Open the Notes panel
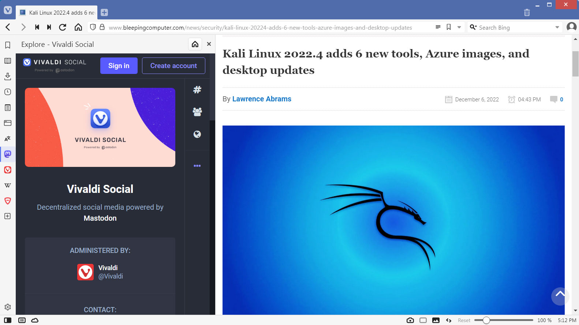 coord(8,108)
